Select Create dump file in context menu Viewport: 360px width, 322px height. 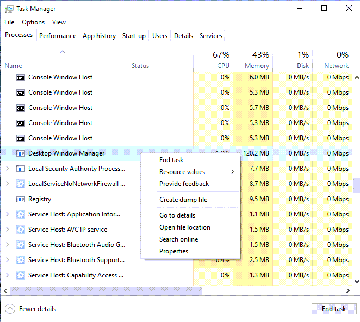183,200
